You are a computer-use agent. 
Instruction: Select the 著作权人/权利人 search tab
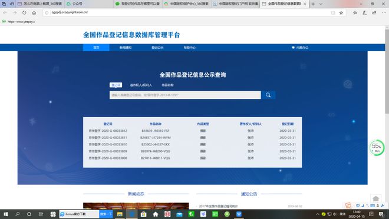tap(141, 85)
